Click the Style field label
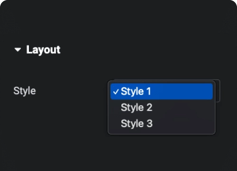The height and width of the screenshot is (171, 237). 25,91
